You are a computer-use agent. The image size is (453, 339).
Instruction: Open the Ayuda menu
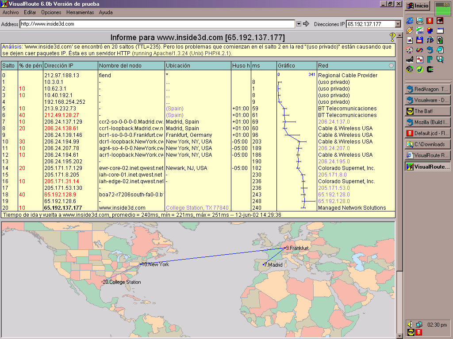point(106,12)
